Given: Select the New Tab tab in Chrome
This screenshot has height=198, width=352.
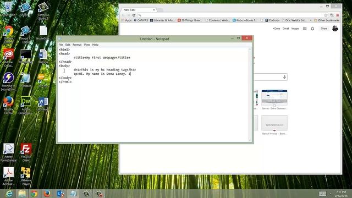Looking at the screenshot, I should [x=137, y=10].
